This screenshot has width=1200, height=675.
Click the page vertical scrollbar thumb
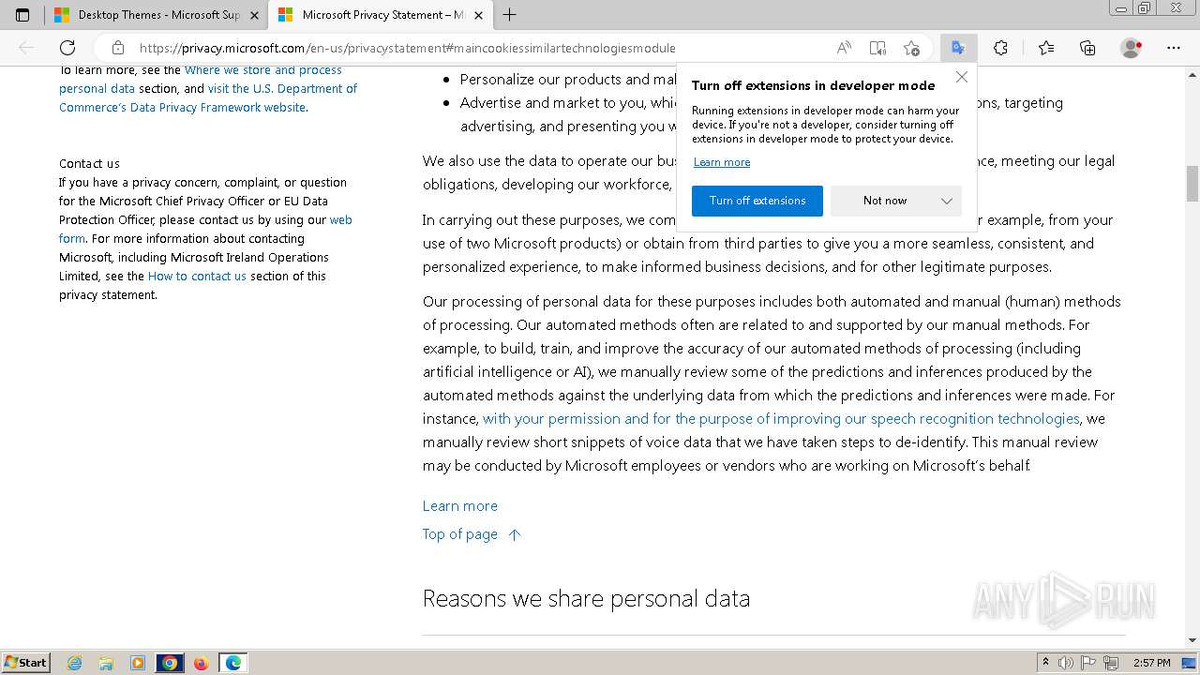click(1192, 184)
